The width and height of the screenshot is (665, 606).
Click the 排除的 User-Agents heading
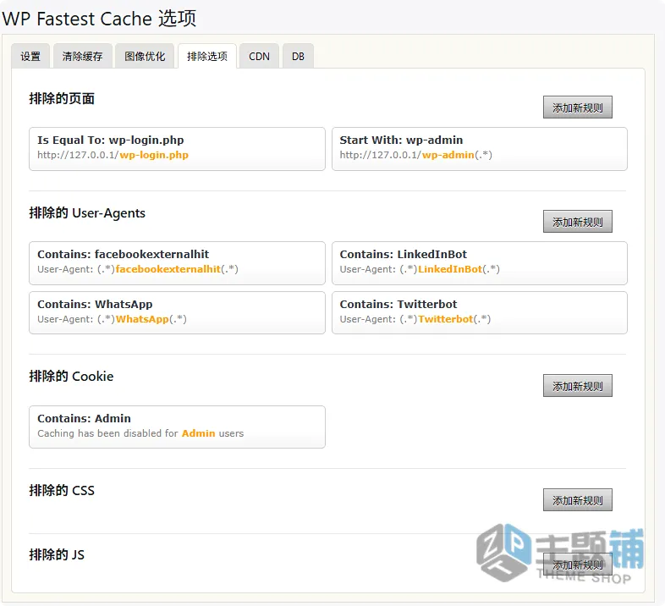coord(87,212)
